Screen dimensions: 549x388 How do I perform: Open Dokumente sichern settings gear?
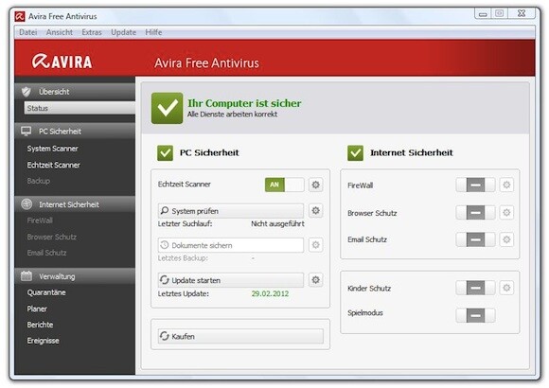click(x=315, y=245)
